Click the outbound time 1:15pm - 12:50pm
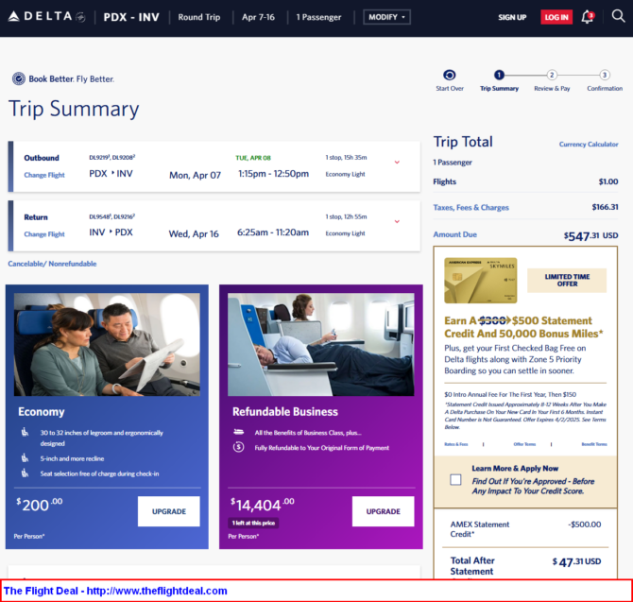The height and width of the screenshot is (602, 633). coord(273,174)
